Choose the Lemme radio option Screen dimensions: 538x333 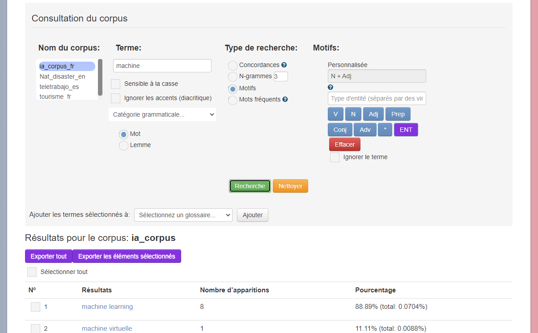[x=123, y=145]
